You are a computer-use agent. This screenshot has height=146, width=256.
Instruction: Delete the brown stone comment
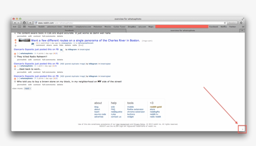(x=60, y=85)
